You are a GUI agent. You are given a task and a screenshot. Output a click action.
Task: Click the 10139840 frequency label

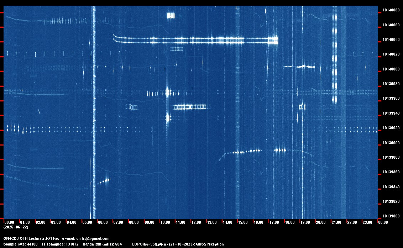tap(391, 187)
